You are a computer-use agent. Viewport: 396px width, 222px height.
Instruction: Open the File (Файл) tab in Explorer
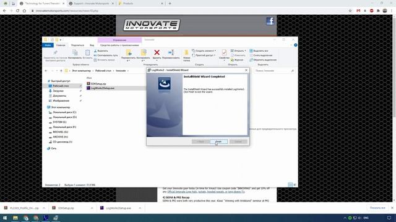pyautogui.click(x=48, y=45)
